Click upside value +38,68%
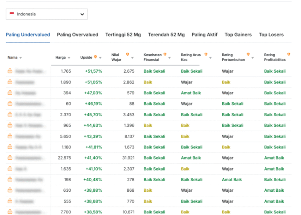This screenshot has height=215, width=301. [93, 201]
